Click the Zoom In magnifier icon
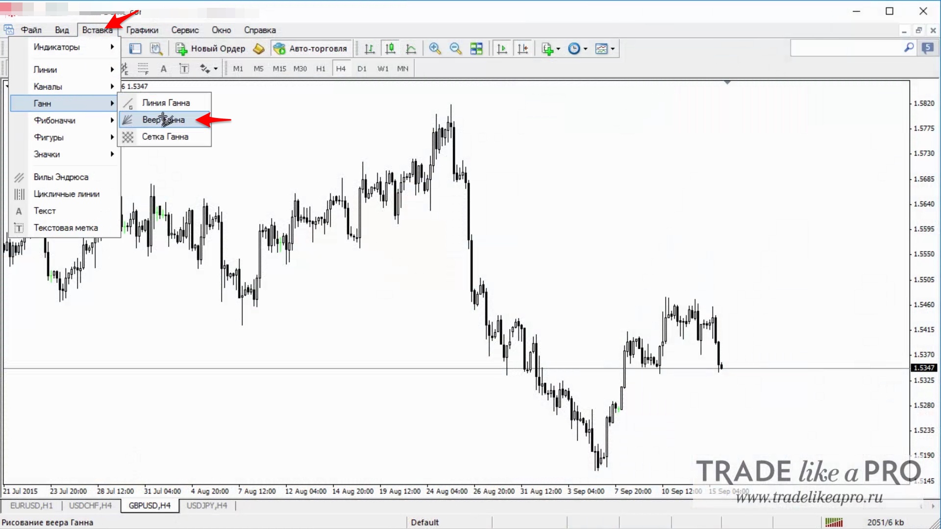Viewport: 941px width, 529px height. (434, 48)
